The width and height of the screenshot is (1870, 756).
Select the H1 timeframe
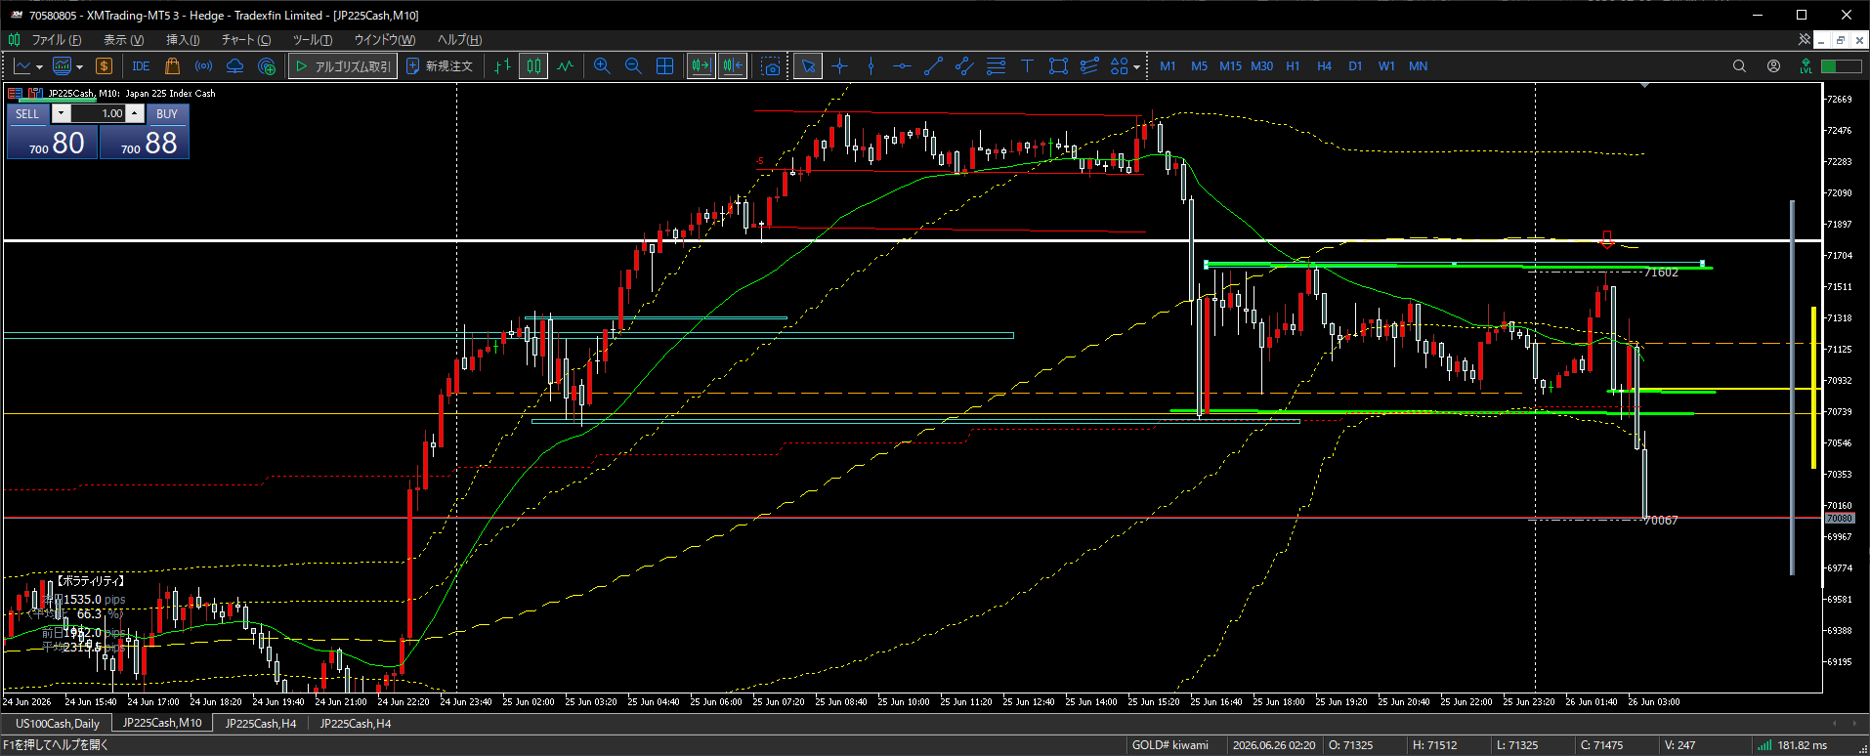click(x=1293, y=66)
